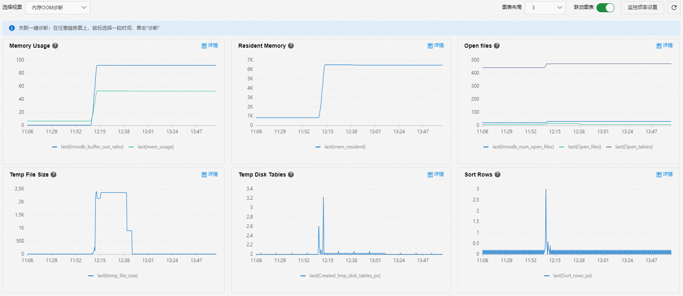This screenshot has height=296, width=683.
Task: Toggle the 联动图表 linked charts switch
Action: [605, 8]
